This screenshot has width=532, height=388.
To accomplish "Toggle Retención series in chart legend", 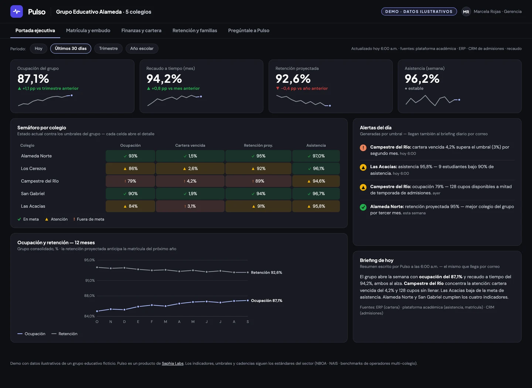I will click(64, 334).
